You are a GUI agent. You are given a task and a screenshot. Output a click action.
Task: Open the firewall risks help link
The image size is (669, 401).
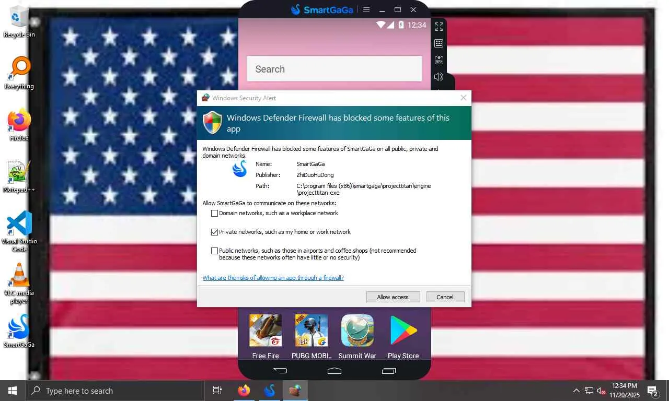coord(273,278)
